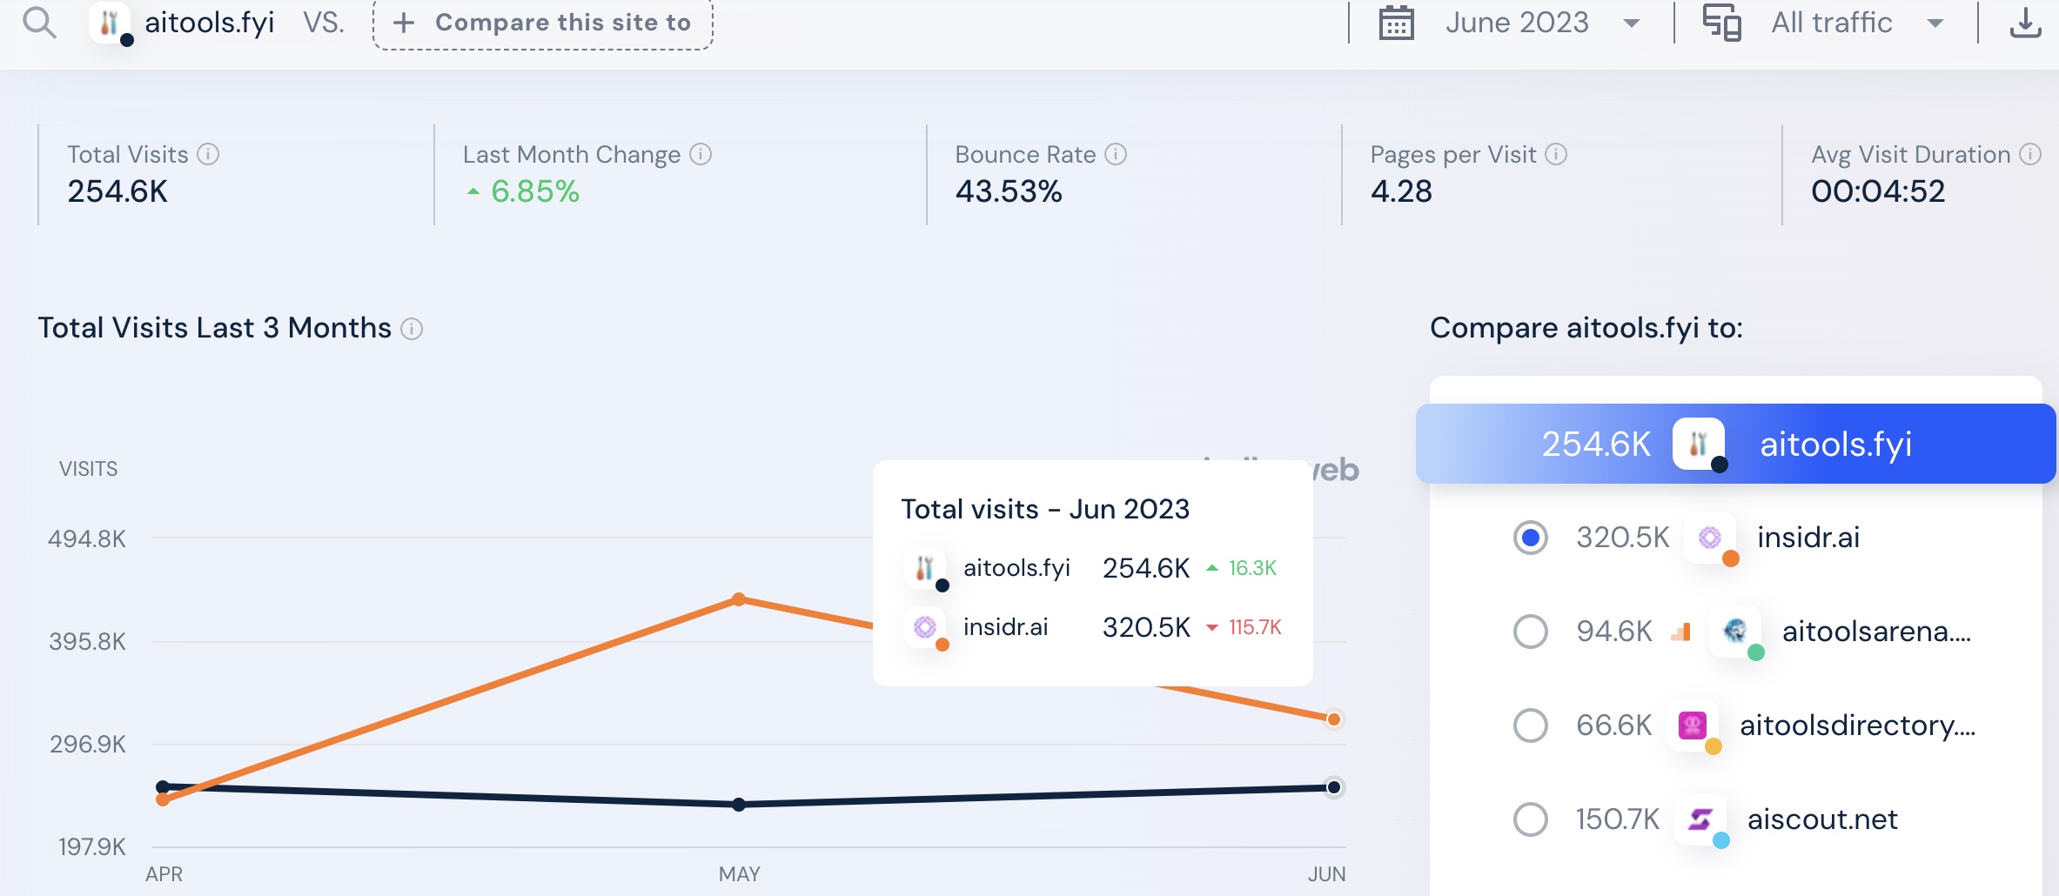
Task: Click the aitoolsarena site name link
Action: pos(1876,632)
